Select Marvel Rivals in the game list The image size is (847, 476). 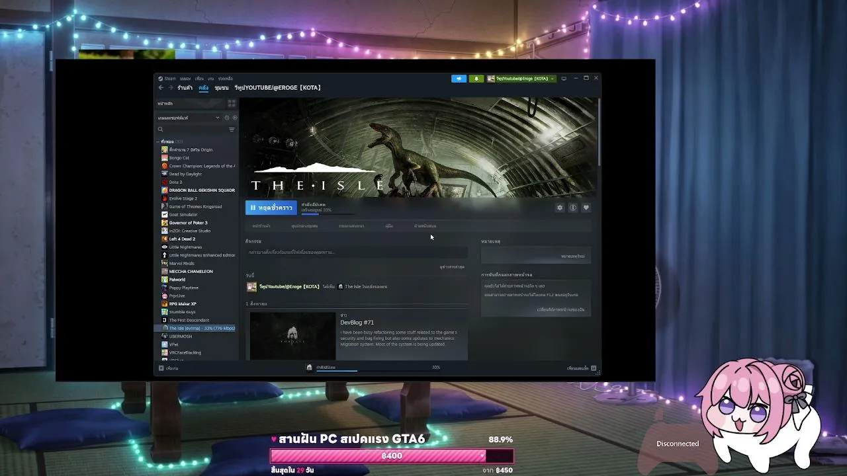click(x=182, y=263)
